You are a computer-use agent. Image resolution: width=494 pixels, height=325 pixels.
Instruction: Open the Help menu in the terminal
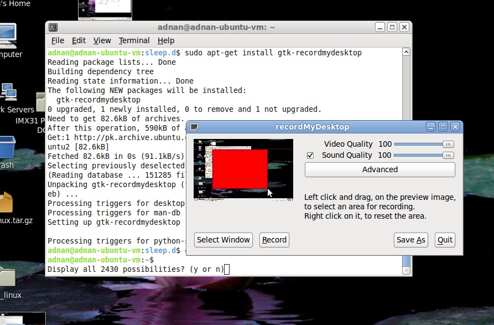166,40
